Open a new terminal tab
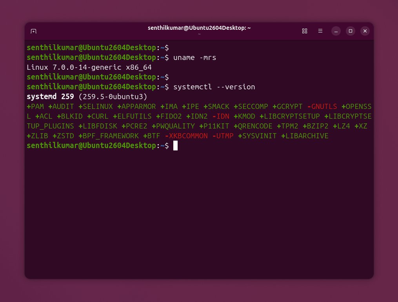The height and width of the screenshot is (302, 398). pos(34,31)
